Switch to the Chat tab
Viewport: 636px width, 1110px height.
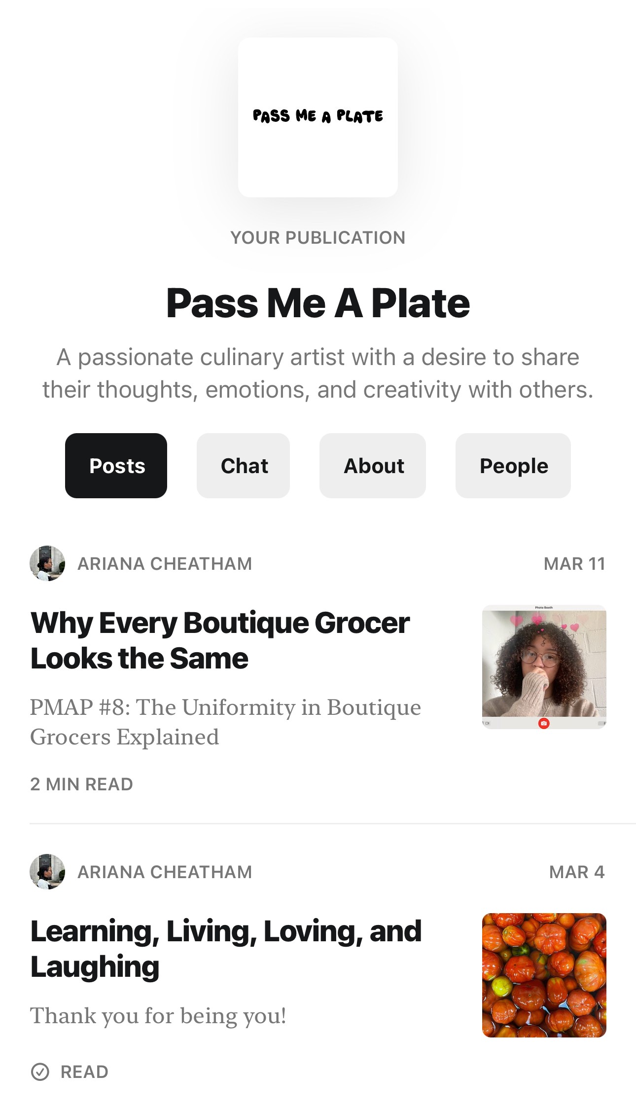(244, 466)
